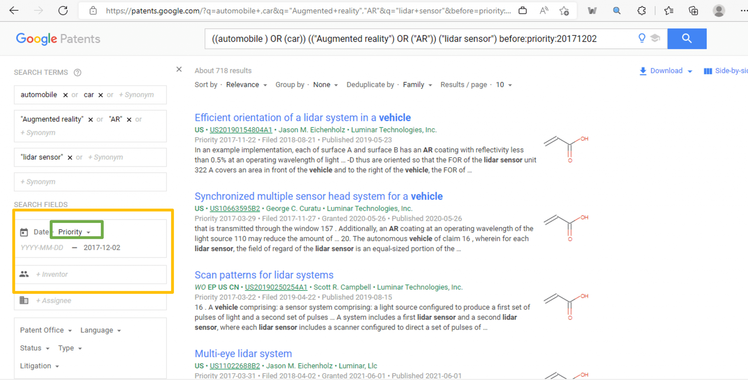The image size is (748, 380).
Task: Click the search magnifier button
Action: tap(687, 38)
